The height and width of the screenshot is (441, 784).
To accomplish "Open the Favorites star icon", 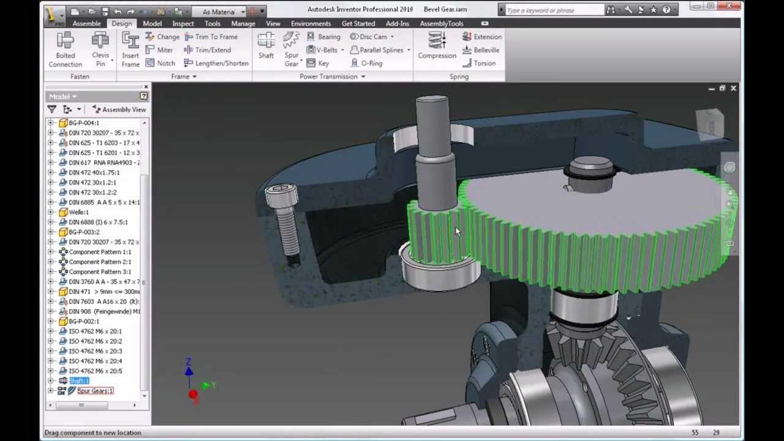I will 654,10.
